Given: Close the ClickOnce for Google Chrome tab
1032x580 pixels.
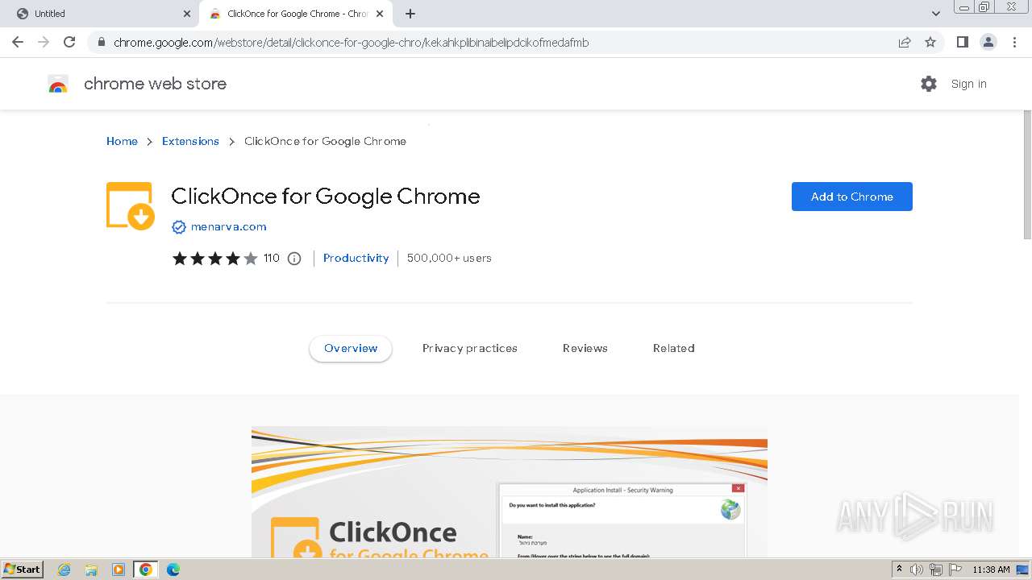Looking at the screenshot, I should click(x=380, y=14).
